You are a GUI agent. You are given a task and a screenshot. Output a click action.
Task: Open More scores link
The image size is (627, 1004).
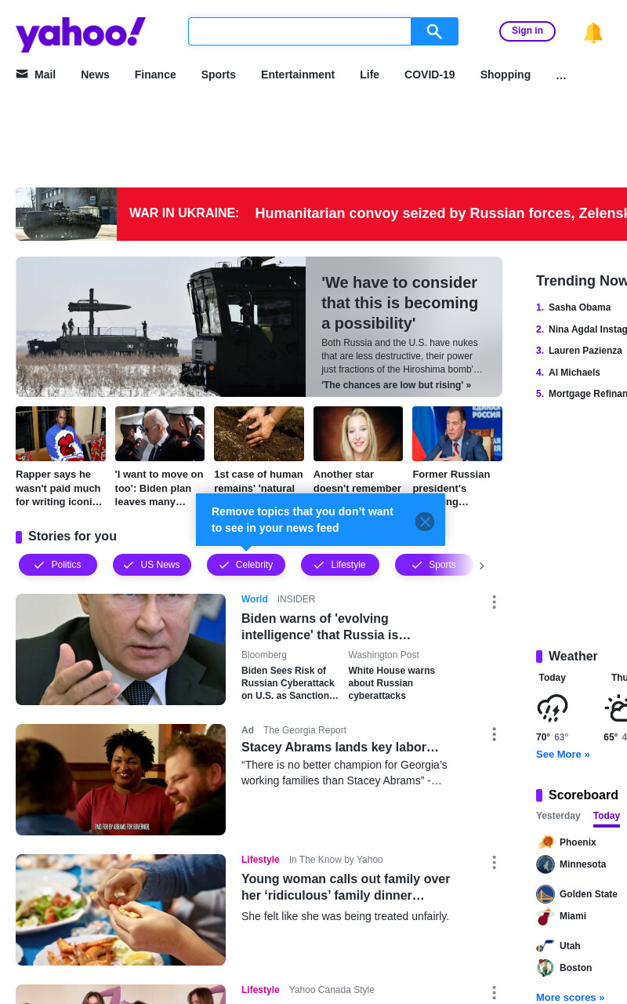click(x=570, y=997)
